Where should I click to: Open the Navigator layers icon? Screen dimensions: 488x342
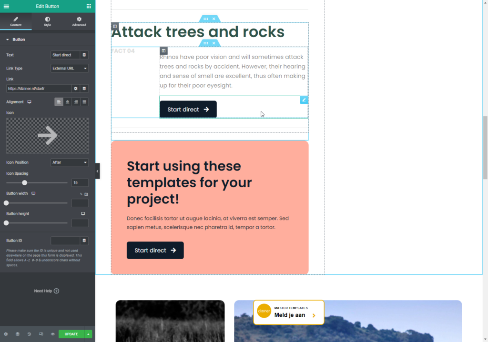coord(18,334)
